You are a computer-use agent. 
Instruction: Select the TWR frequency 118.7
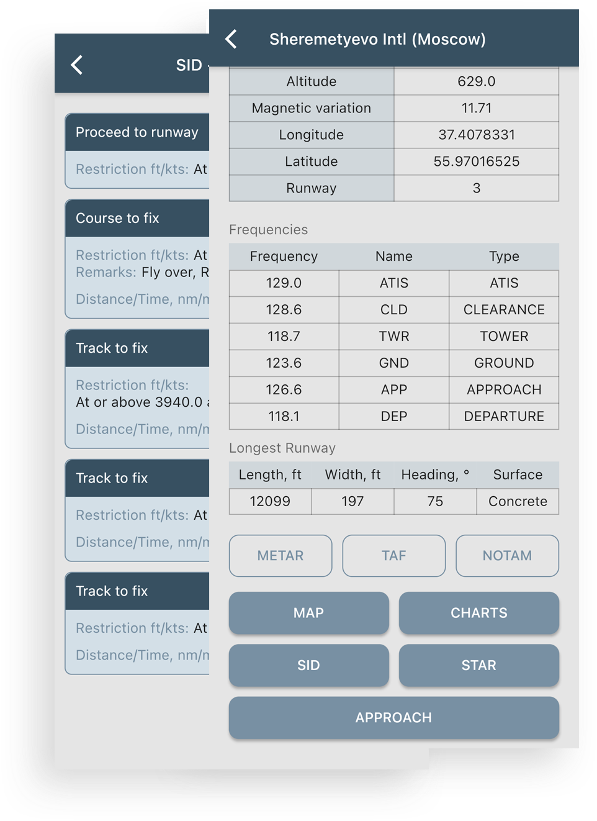click(284, 337)
